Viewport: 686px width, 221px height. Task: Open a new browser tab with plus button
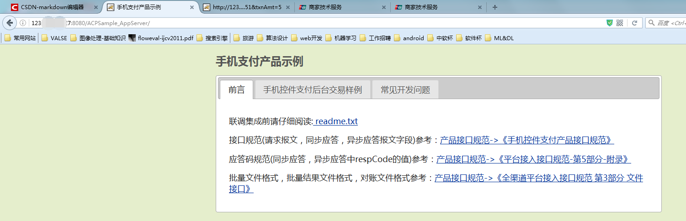click(495, 7)
